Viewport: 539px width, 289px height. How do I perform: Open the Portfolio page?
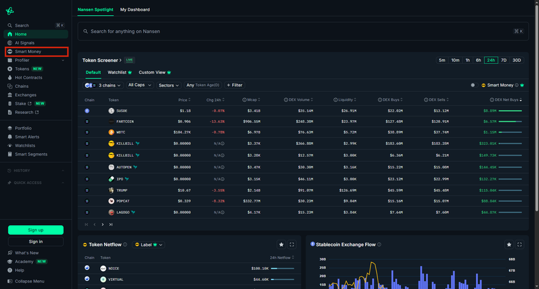[23, 128]
